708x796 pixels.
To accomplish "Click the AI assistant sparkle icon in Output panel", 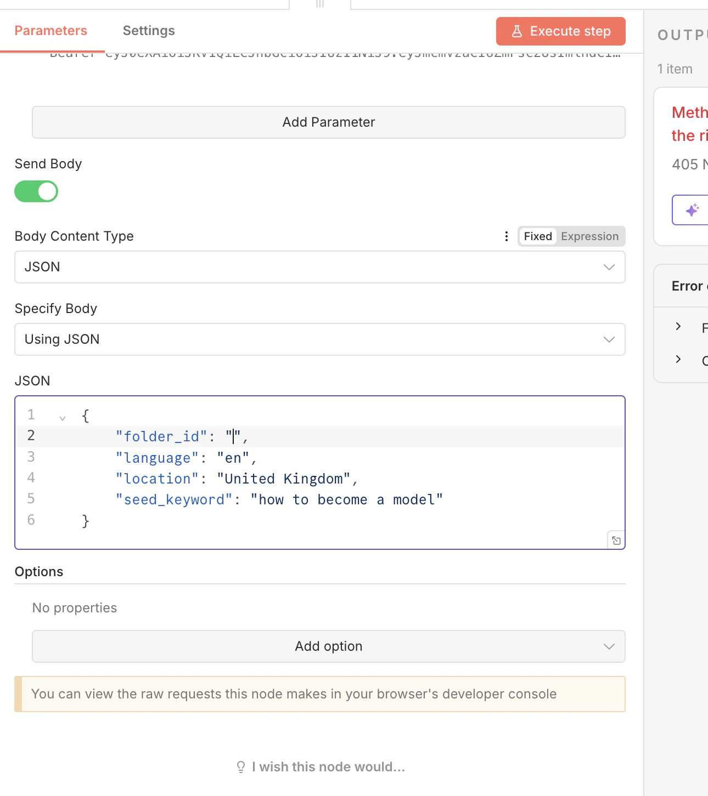I will pos(693,210).
